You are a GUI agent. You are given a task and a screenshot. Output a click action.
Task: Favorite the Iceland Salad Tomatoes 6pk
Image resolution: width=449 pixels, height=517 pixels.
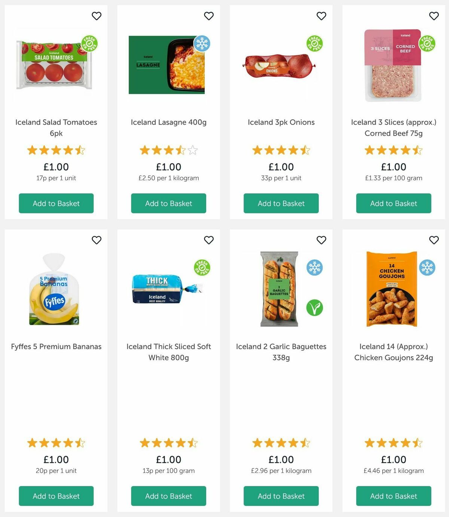coord(97,16)
